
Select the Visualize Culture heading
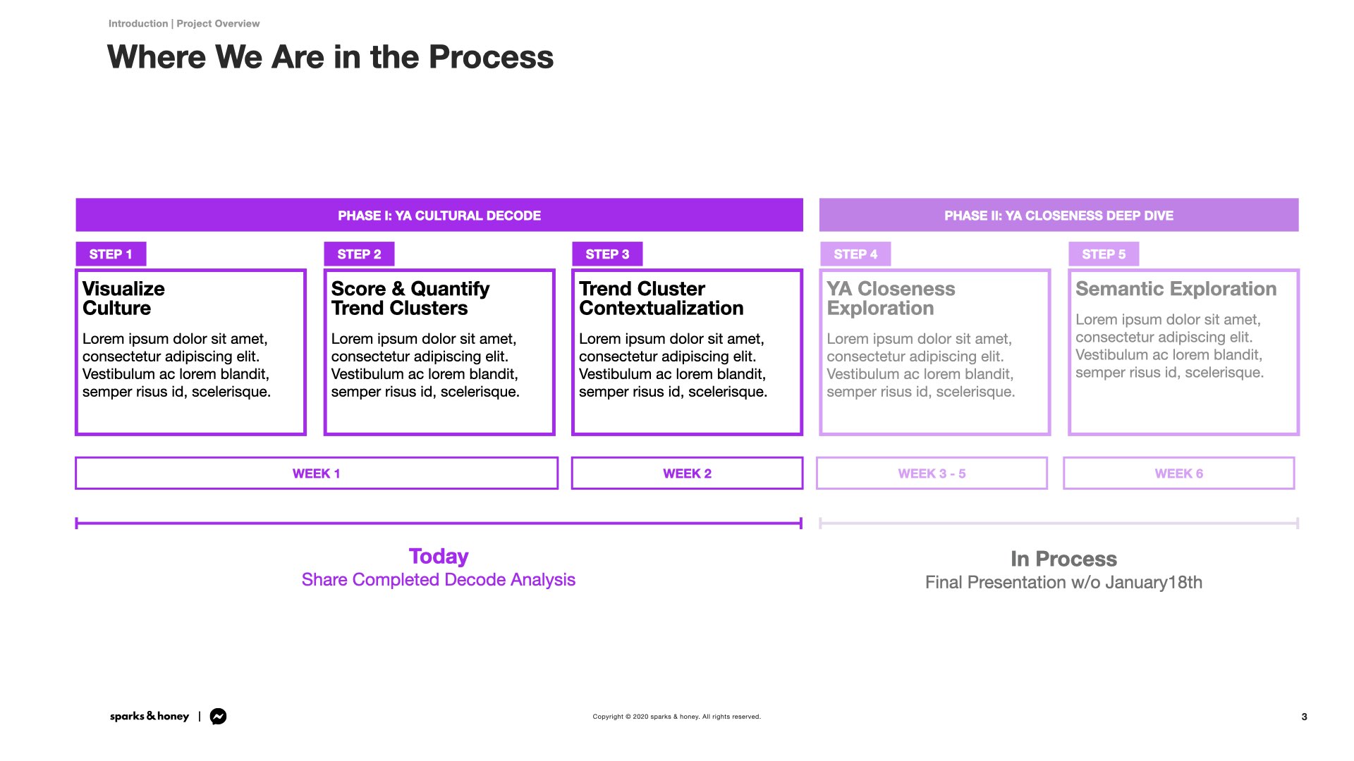123,299
